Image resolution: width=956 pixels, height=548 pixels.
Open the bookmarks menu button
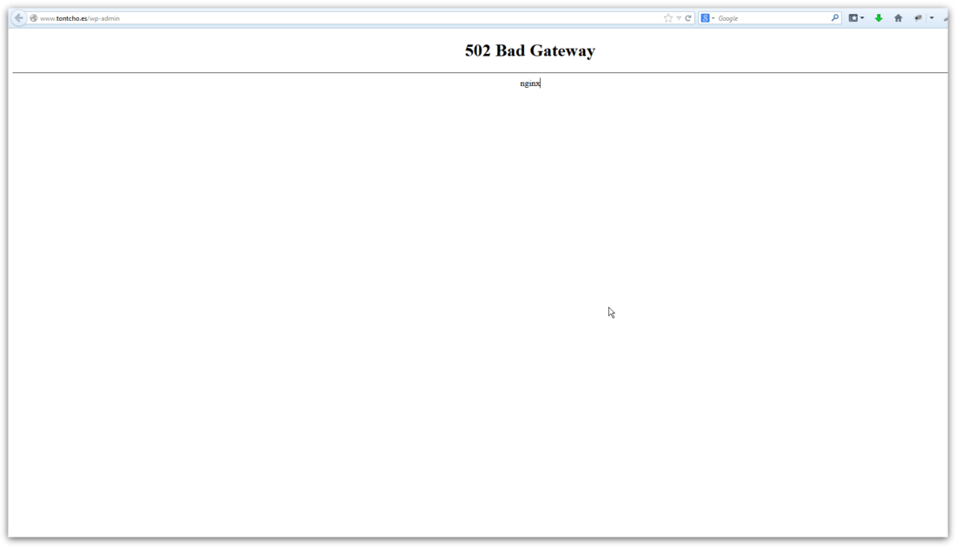pos(853,18)
